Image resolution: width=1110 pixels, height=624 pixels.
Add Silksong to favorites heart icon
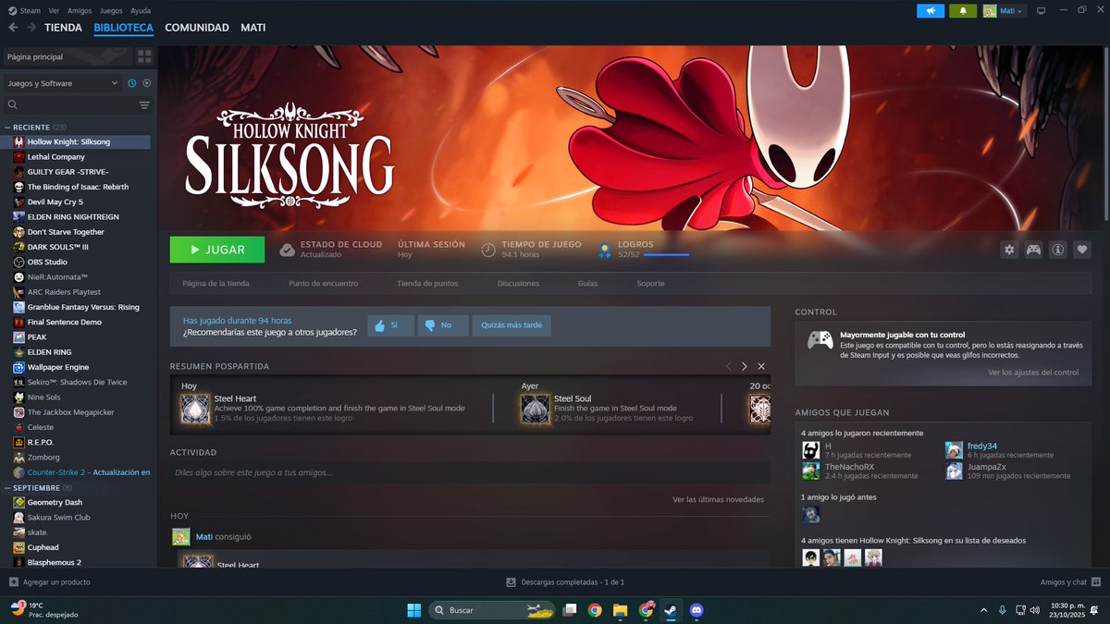coord(1081,250)
